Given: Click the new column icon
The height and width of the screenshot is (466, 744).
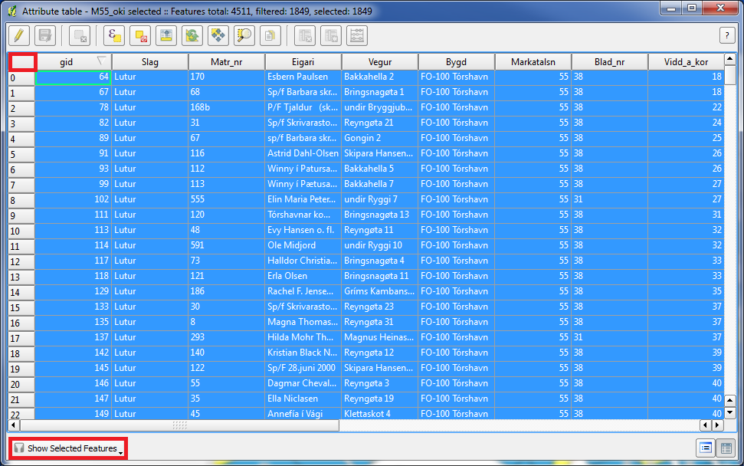Looking at the screenshot, I should 331,35.
